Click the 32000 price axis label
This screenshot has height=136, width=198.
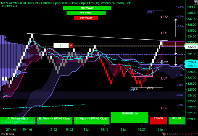(x=192, y=119)
